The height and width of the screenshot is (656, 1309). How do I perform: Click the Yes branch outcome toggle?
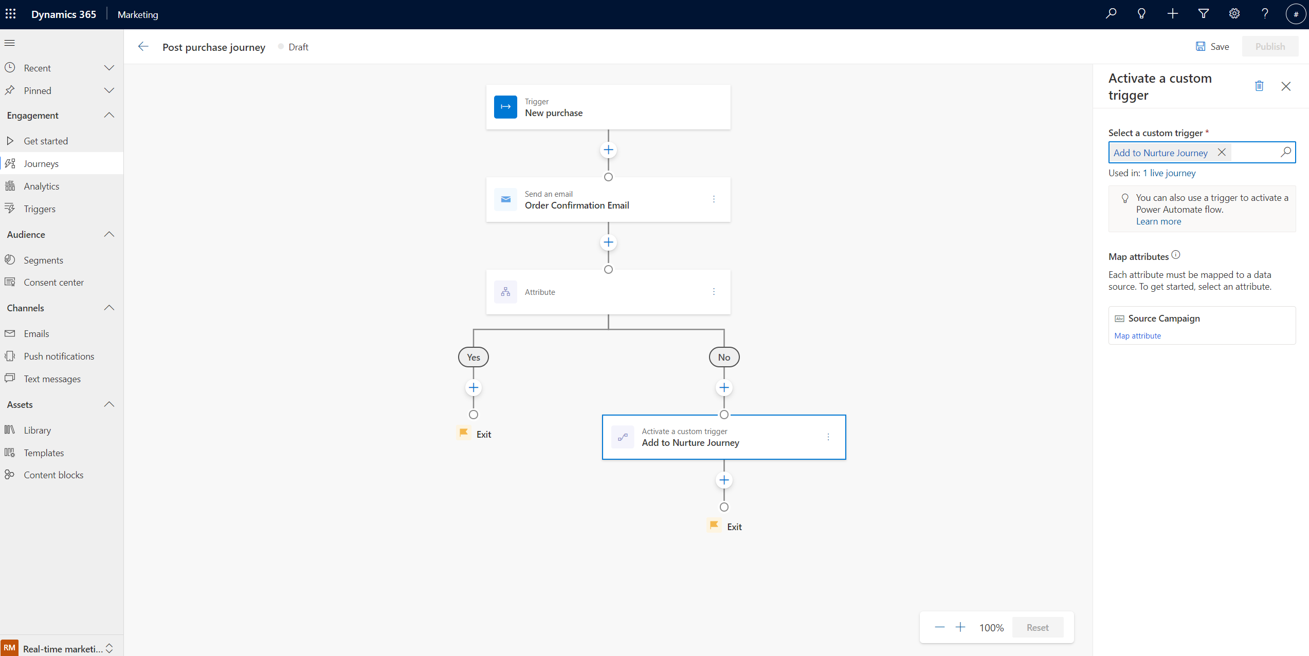473,358
